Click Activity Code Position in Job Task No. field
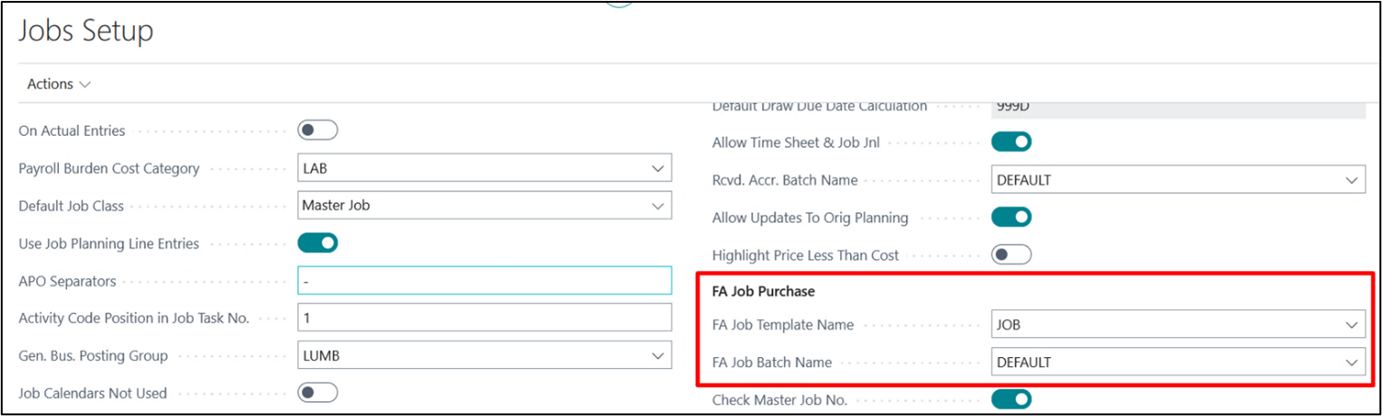This screenshot has width=1382, height=416. pos(484,318)
